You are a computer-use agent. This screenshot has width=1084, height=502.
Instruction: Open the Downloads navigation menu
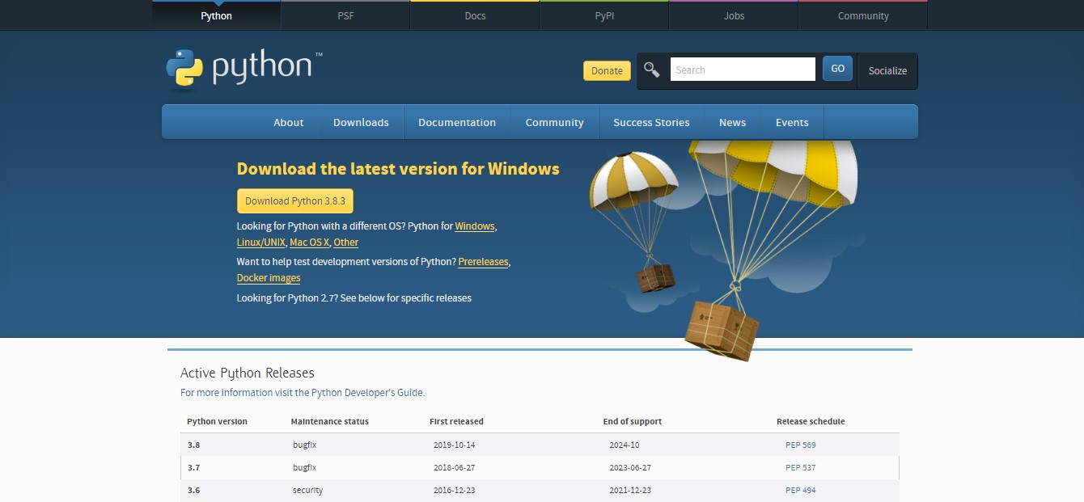pos(361,122)
